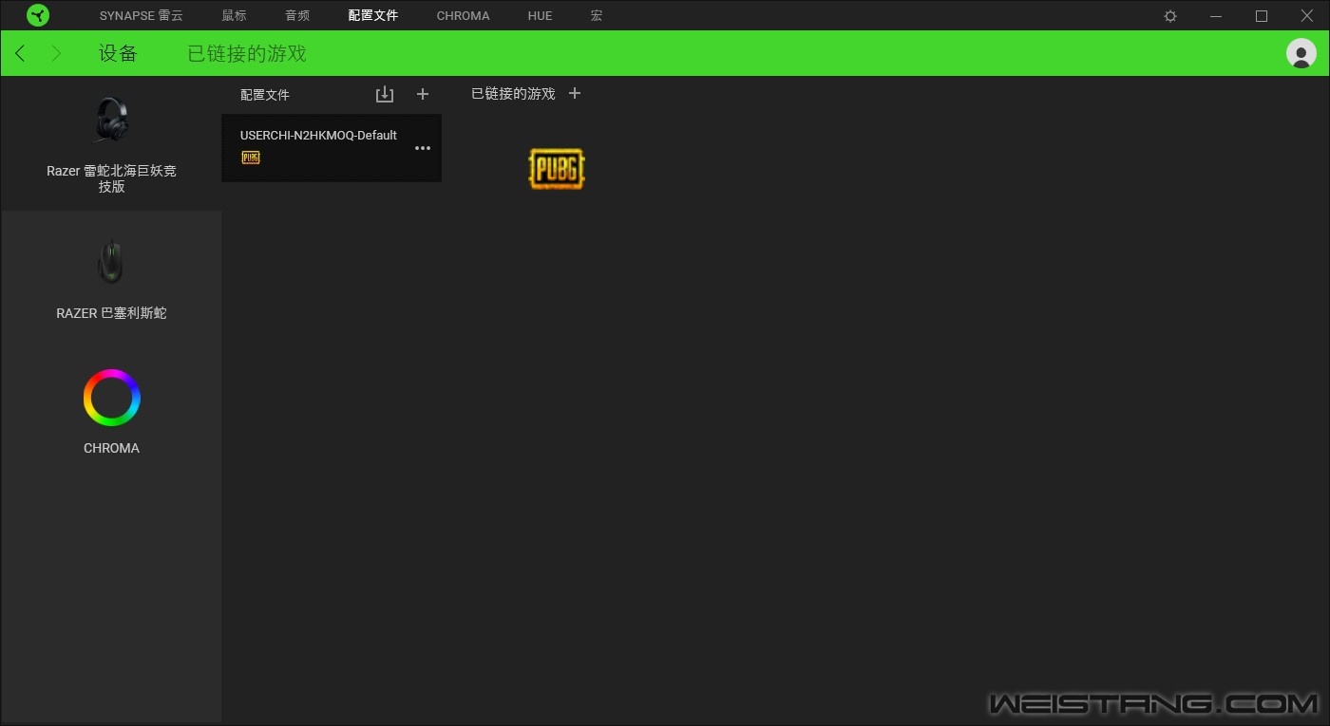Select the 设备 subtab
This screenshot has width=1330, height=726.
118,53
